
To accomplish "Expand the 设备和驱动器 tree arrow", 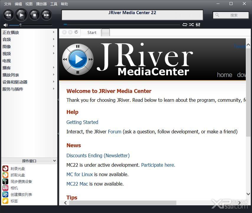I will pyautogui.click(x=54, y=81).
